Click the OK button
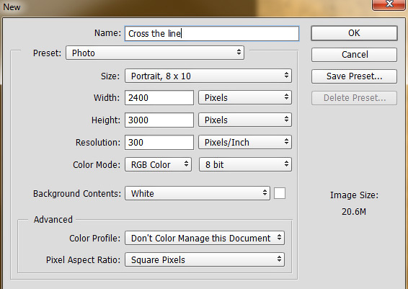Image resolution: width=408 pixels, height=289 pixels. [x=354, y=33]
